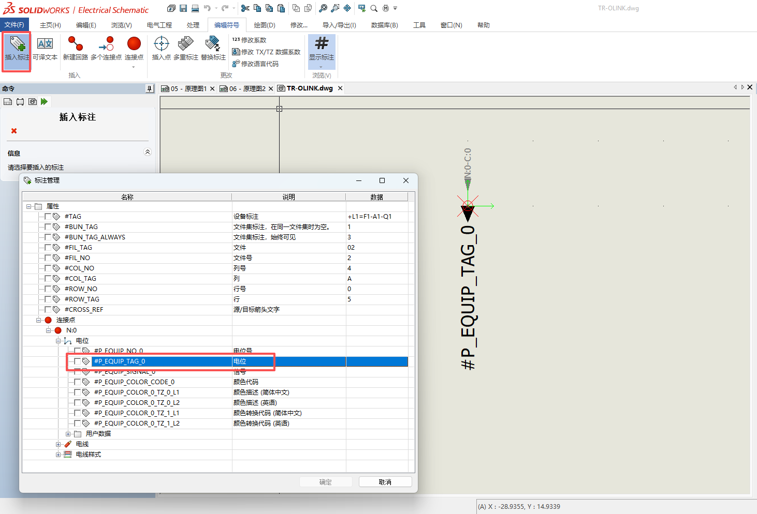
Task: Switch to the 05 - 原理图1 document tab
Action: [188, 88]
